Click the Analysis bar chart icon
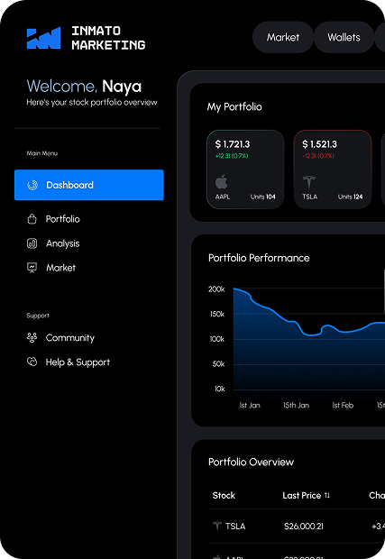 (32, 243)
